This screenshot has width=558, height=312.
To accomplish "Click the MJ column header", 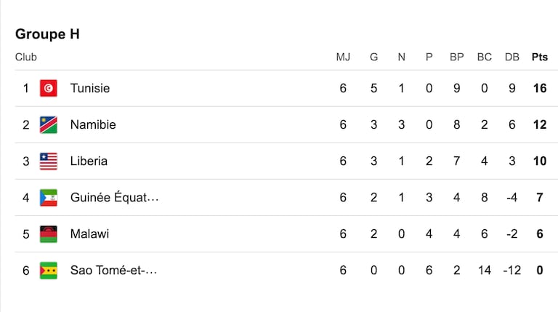I will coord(343,57).
